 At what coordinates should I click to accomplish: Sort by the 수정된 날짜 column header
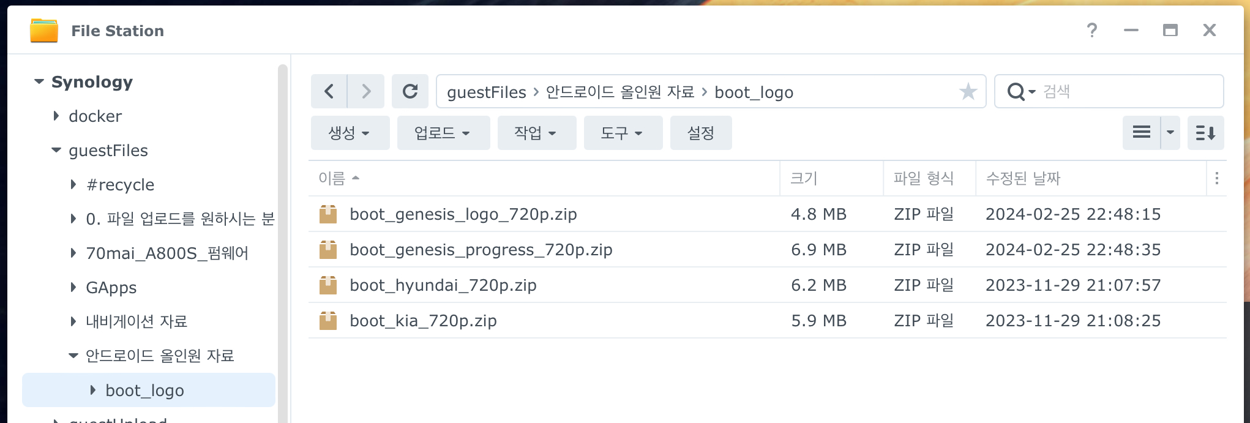click(1091, 178)
